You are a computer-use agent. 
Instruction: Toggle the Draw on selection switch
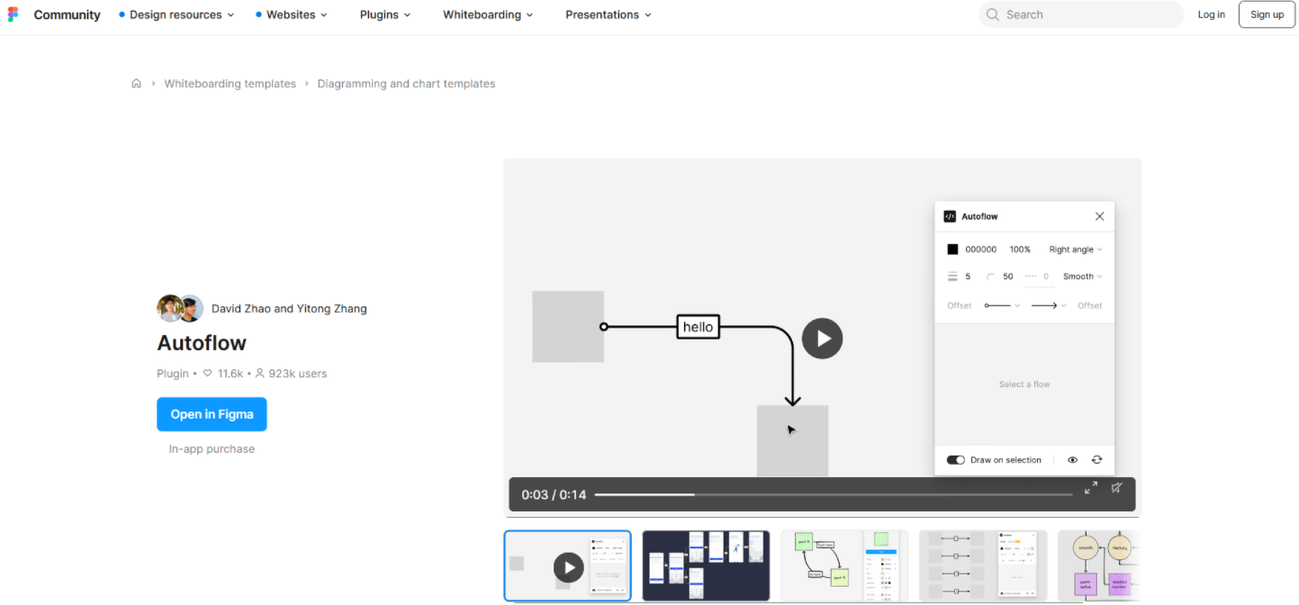tap(955, 460)
